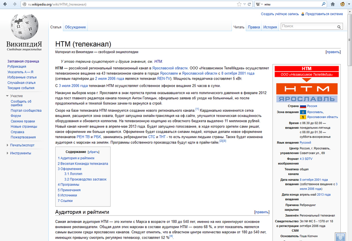Click the magnifier in the browser search bar
352x241 pixels.
tap(323, 4)
